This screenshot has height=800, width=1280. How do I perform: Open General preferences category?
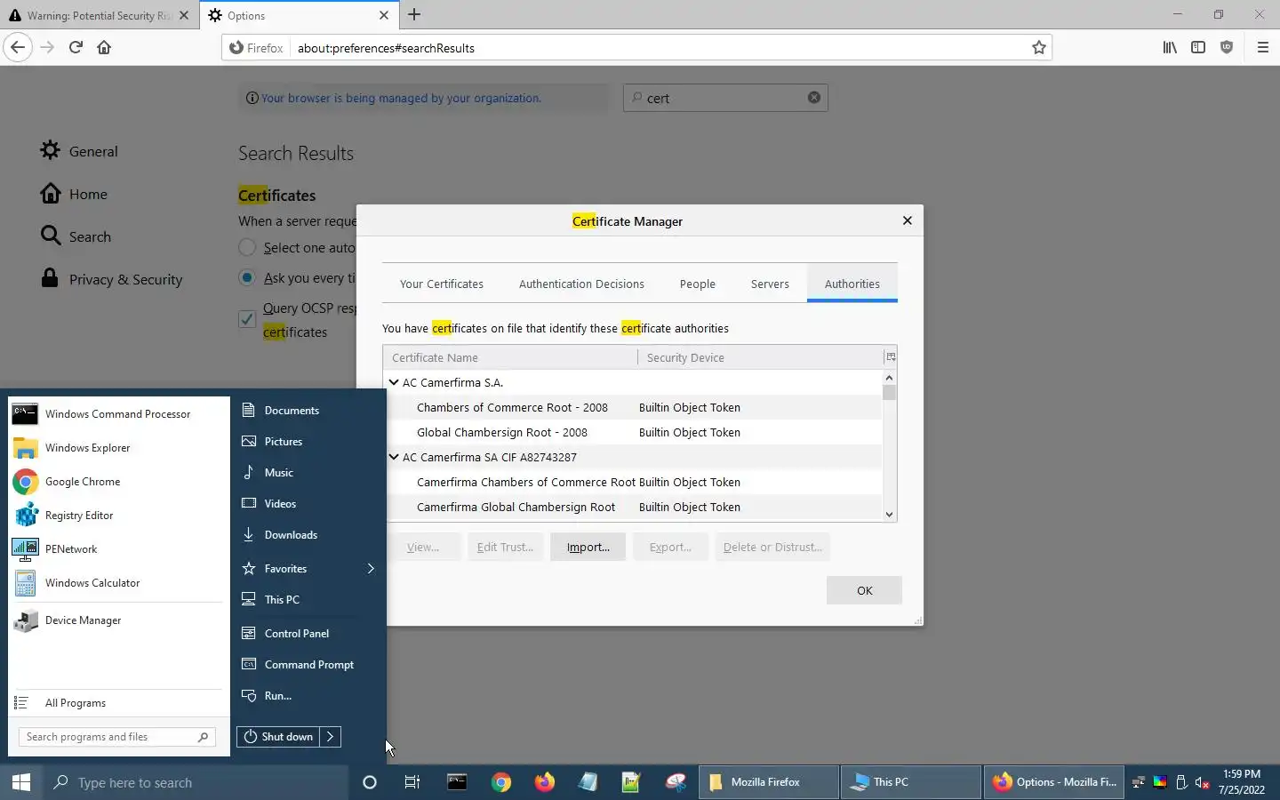78,151
